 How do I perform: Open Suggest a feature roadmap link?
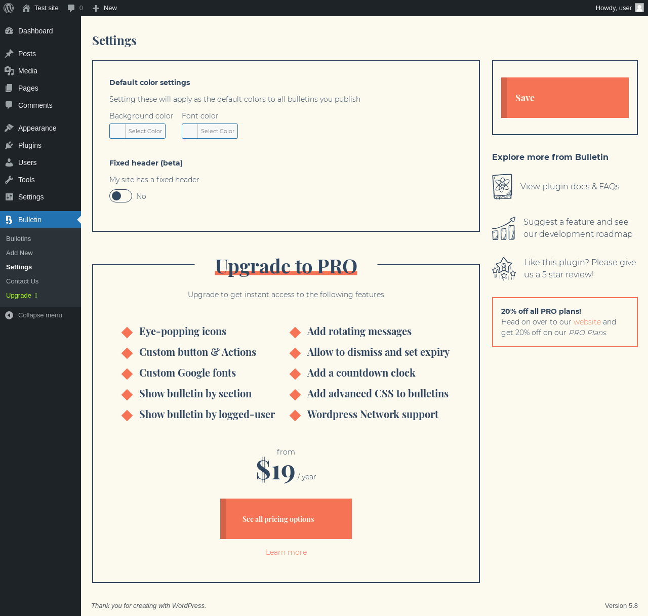click(x=578, y=228)
